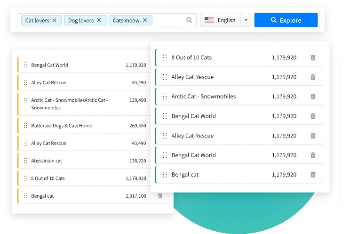Click the blue Explore button
The image size is (350, 234).
coord(286,20)
